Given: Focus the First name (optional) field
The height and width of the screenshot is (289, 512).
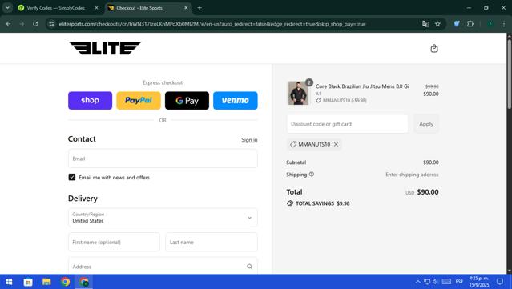Looking at the screenshot, I should (114, 242).
